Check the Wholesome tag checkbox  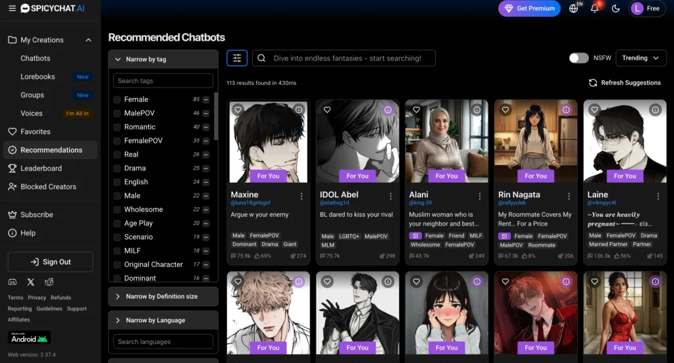(117, 210)
